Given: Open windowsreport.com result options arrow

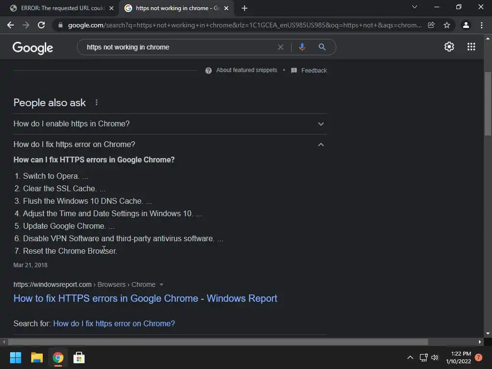Looking at the screenshot, I should 161,284.
